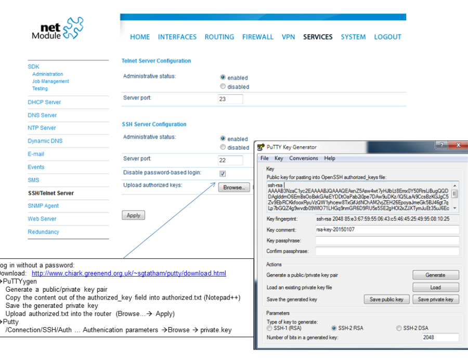
Task: Navigate to the VPN tab
Action: click(288, 37)
